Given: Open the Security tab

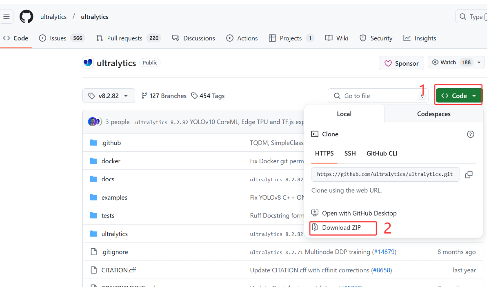Looking at the screenshot, I should [376, 38].
